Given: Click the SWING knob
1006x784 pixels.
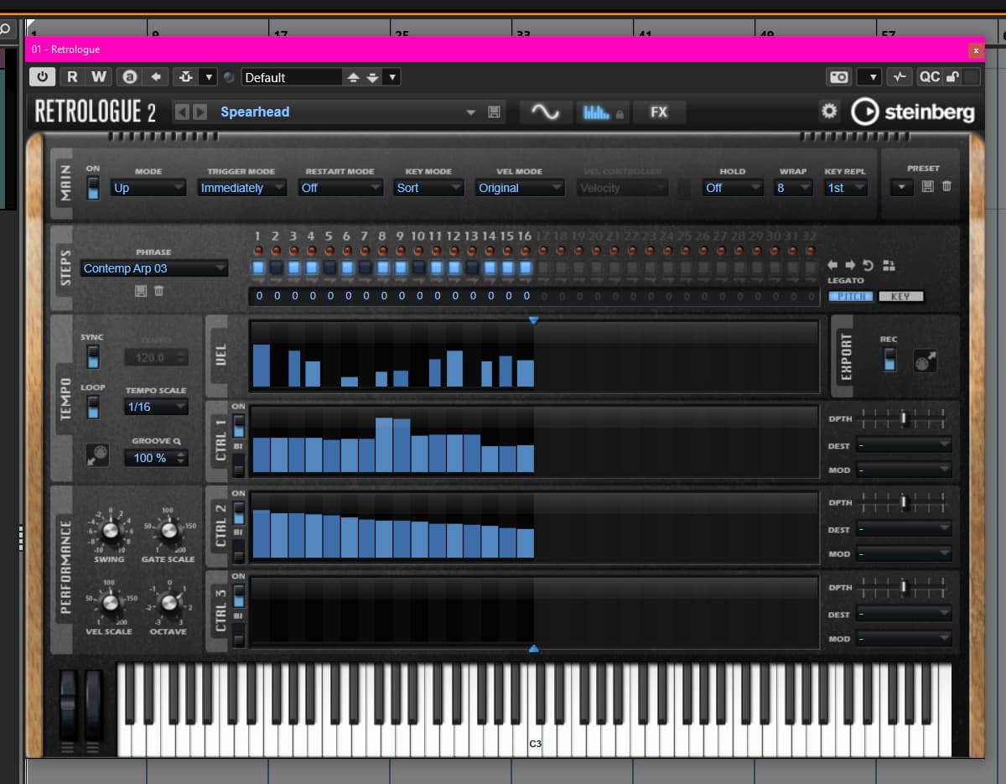Looking at the screenshot, I should (109, 530).
